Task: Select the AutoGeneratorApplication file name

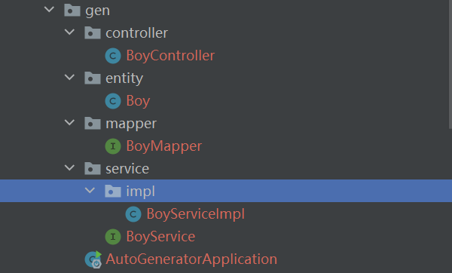Action: [x=191, y=259]
